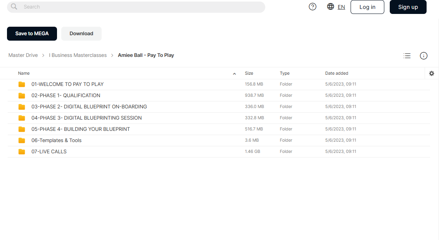Focus the Search input field
The width and height of the screenshot is (439, 240).
136,7
